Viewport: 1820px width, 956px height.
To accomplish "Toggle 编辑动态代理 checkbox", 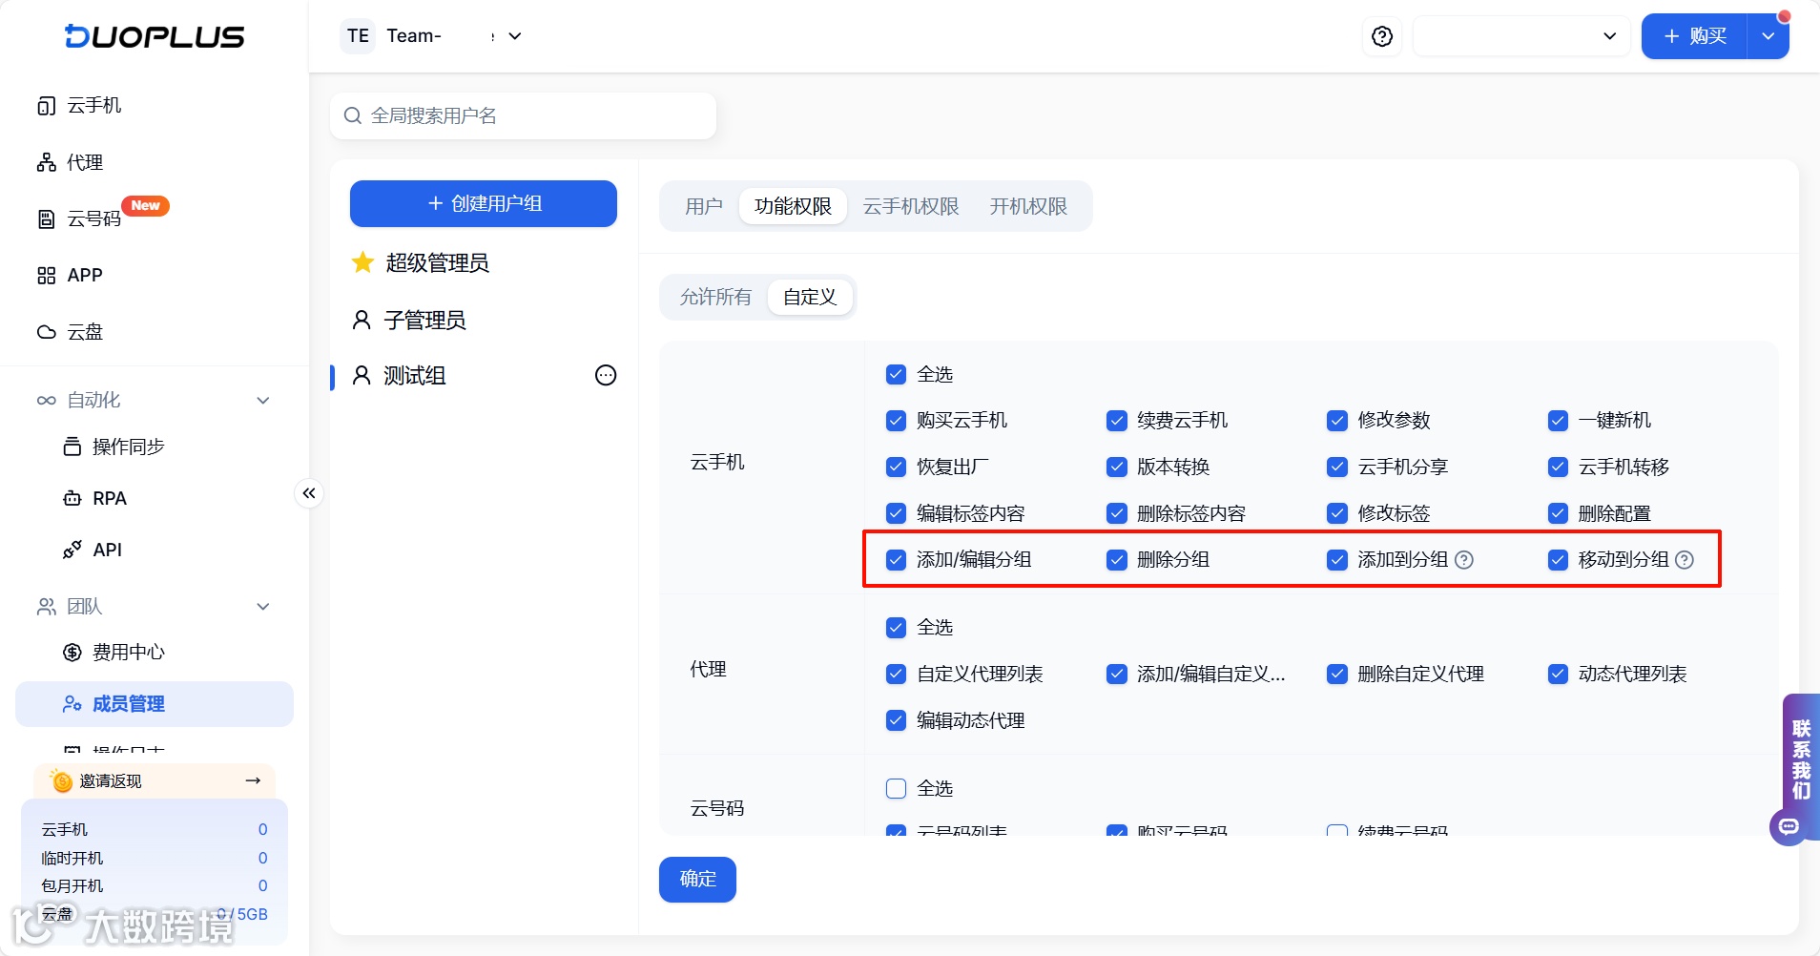I will (x=896, y=720).
